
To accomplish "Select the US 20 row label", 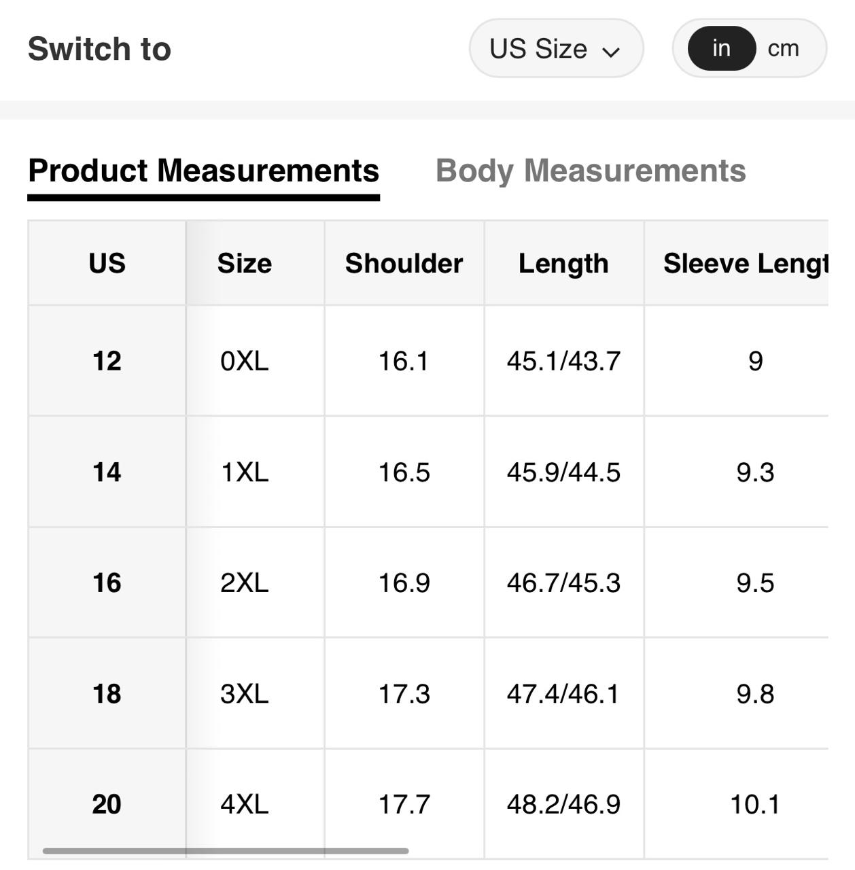I will [x=107, y=804].
